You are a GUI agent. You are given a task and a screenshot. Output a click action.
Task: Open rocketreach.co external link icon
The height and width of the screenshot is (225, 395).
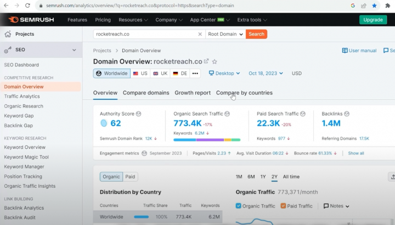pyautogui.click(x=206, y=61)
